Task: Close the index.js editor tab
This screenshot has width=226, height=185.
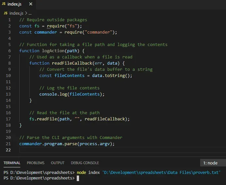Action: [x=31, y=5]
